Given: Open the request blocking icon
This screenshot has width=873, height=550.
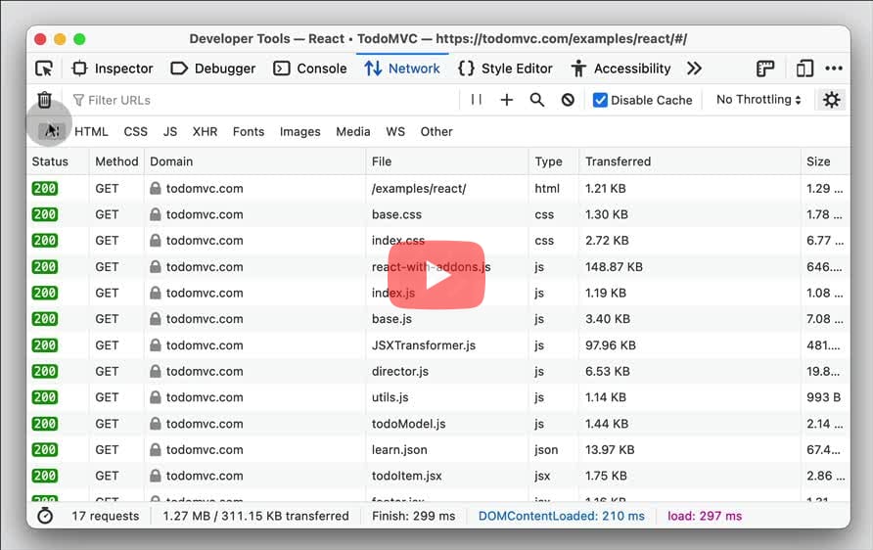Looking at the screenshot, I should (568, 100).
